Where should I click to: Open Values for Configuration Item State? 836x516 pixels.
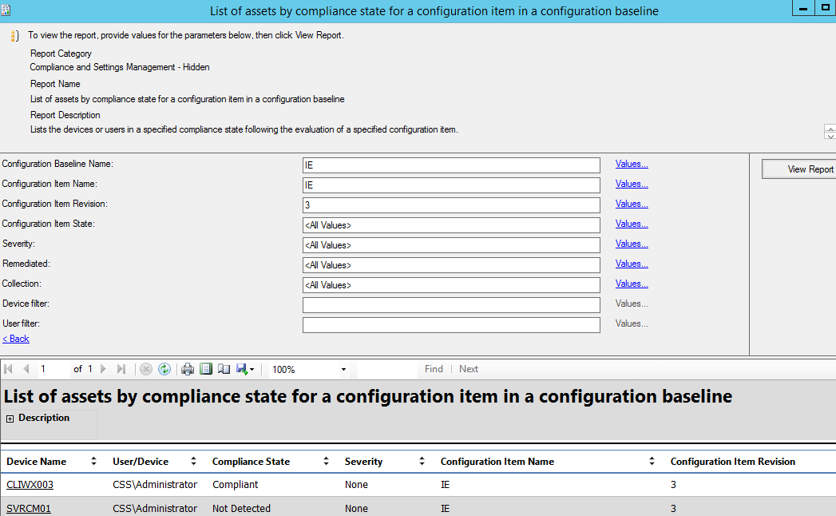632,224
